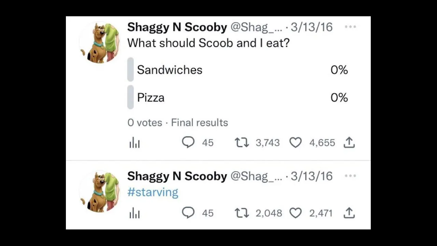Retweet the #starving tweet with 2,048 retweets
Screen dimensions: 437x246
point(242,213)
